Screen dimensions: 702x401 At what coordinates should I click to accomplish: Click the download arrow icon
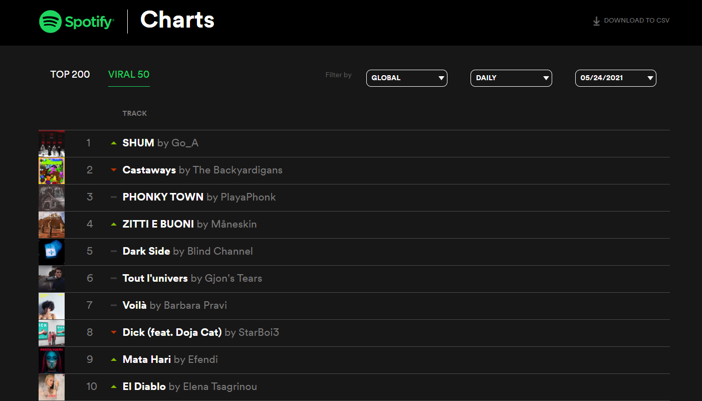click(x=596, y=21)
